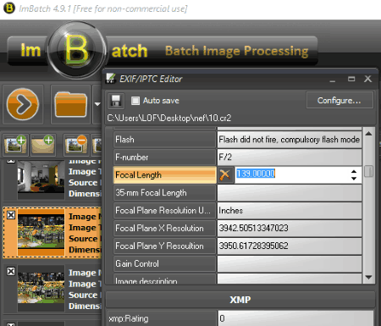Select the Flash property row label

[x=165, y=140]
